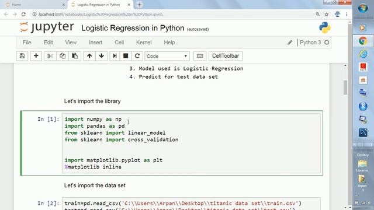The image size is (374, 210).
Task: Cut selected cells with the scissors icon
Action: (x=50, y=56)
